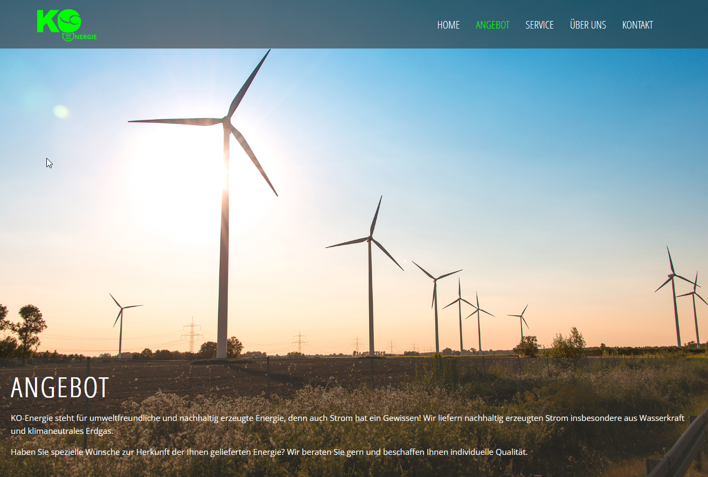Open the ÜBER UNS menu item
708x477 pixels.
coord(588,25)
